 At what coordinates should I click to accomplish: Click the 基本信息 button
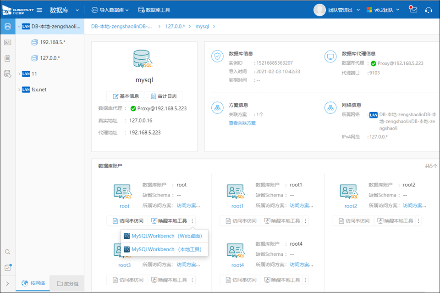[126, 96]
